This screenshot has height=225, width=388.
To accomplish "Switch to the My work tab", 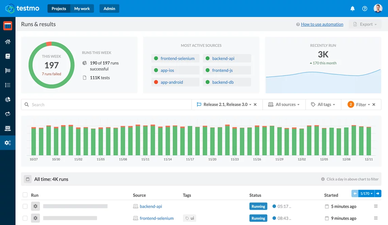I will pos(82,8).
